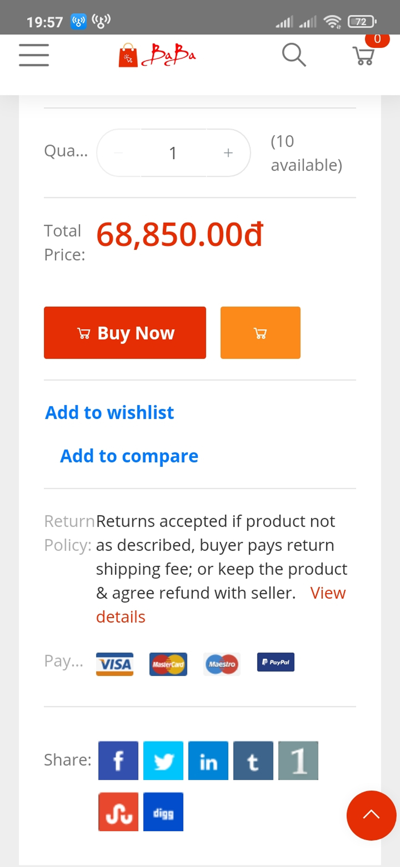Increase quantity with plus button
This screenshot has height=867, width=400.
(228, 153)
